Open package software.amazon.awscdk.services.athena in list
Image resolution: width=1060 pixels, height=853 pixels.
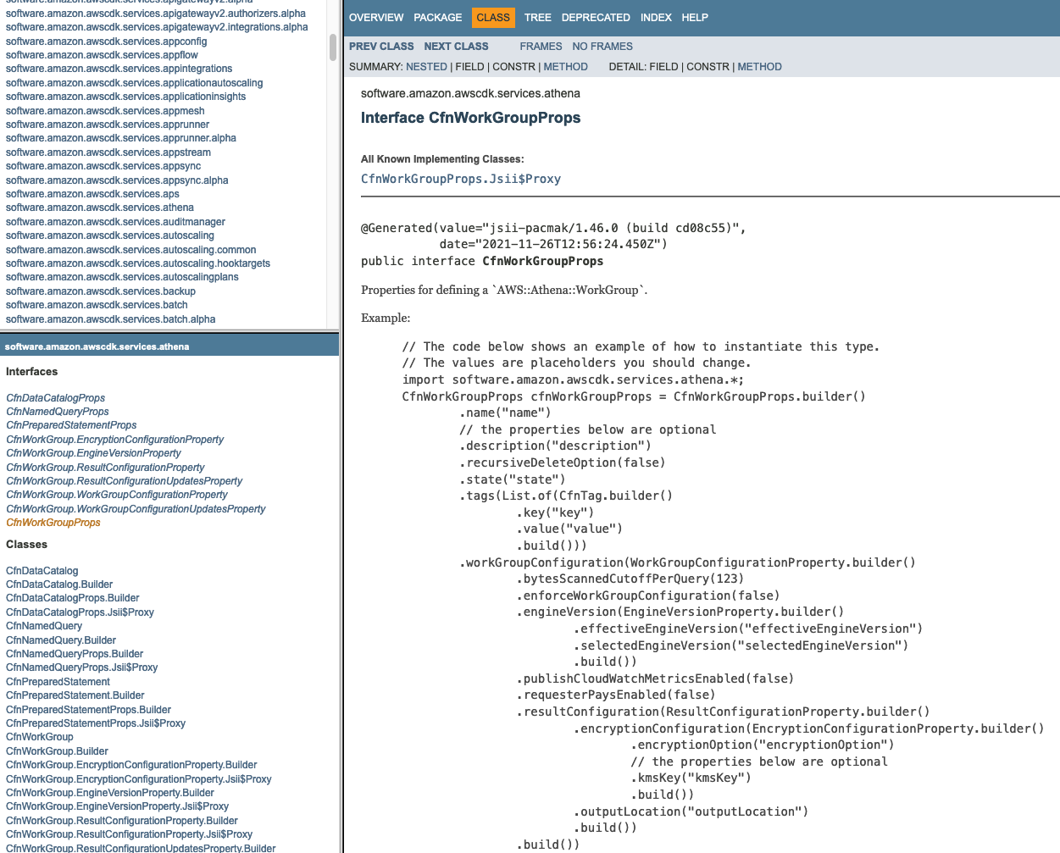coord(100,208)
